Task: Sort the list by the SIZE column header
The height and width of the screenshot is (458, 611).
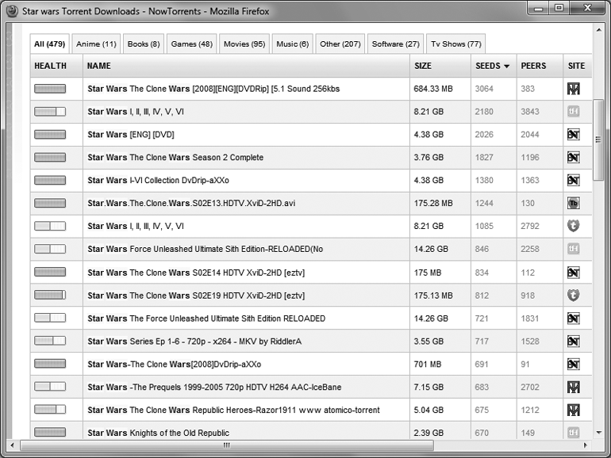Action: [423, 66]
